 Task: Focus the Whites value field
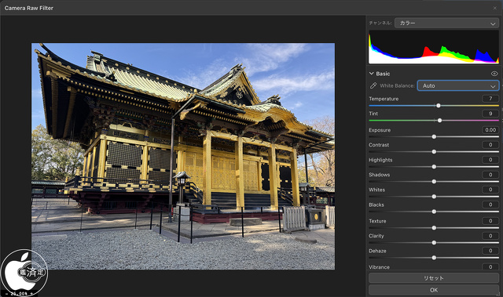490,190
